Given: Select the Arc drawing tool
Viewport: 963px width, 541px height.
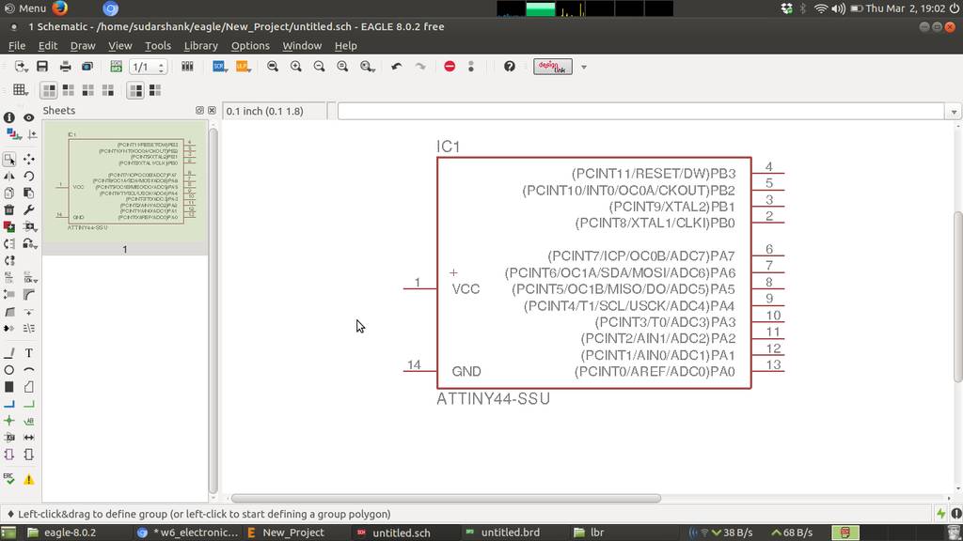Looking at the screenshot, I should [x=29, y=370].
